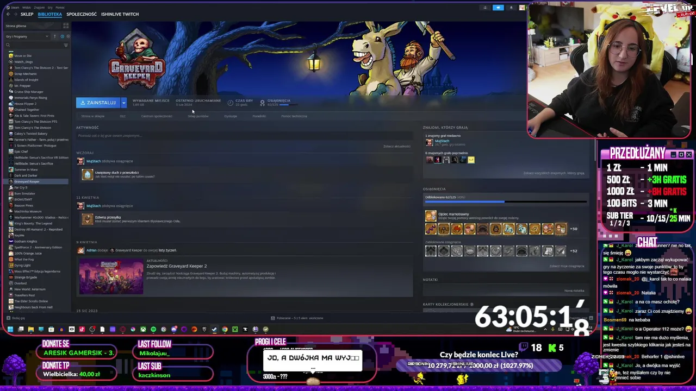The image size is (696, 391).
Task: Click the ready-to-play filter icon
Action: pyautogui.click(x=69, y=36)
